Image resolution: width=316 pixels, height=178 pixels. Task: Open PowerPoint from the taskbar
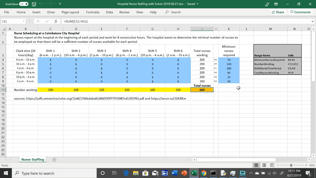(184, 173)
